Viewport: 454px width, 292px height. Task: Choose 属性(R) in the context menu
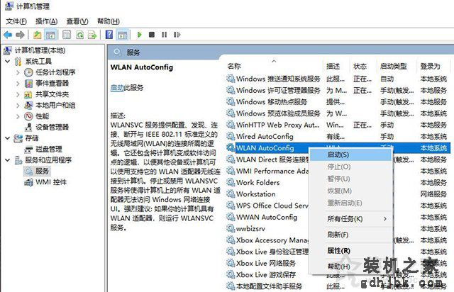tap(351, 251)
